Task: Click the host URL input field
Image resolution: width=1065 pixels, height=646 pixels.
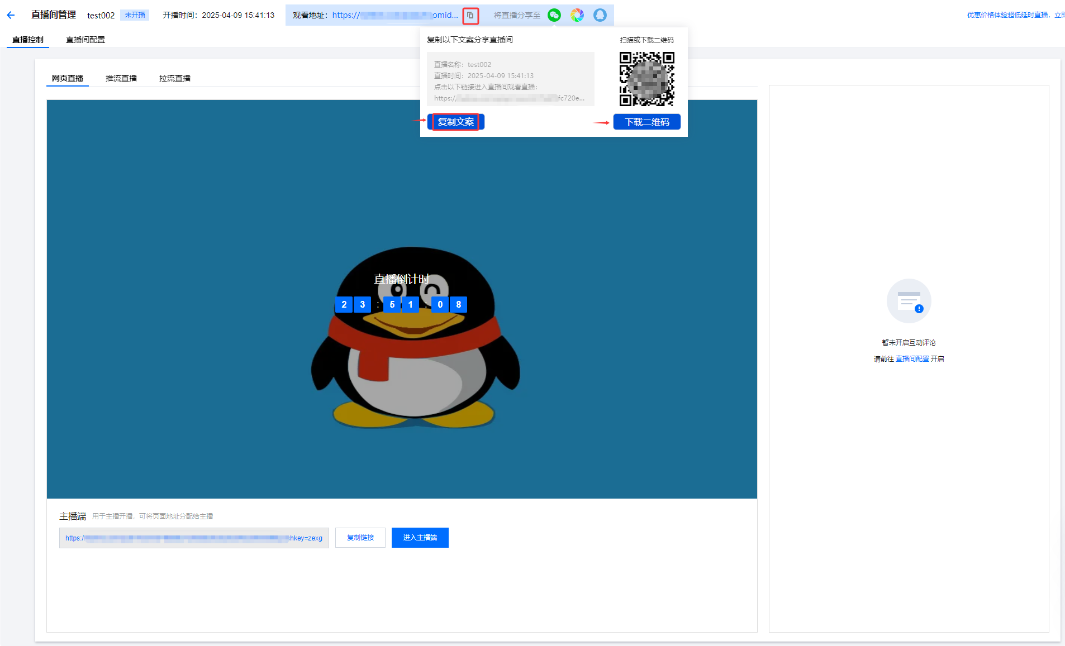Action: (194, 538)
